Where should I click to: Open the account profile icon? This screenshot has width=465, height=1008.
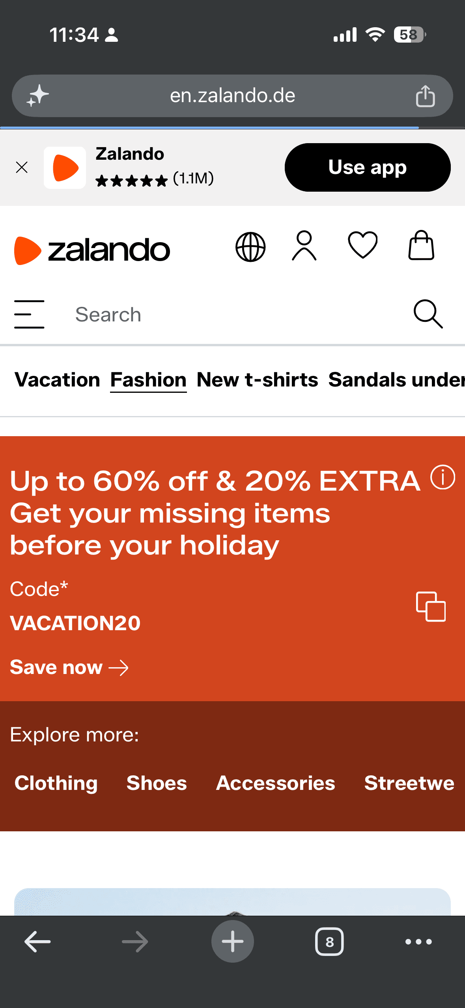tap(304, 246)
